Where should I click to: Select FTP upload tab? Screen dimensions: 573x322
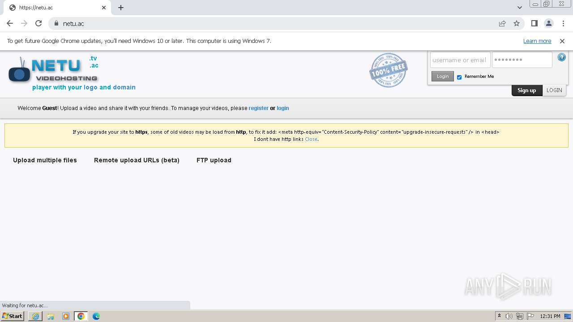point(214,160)
